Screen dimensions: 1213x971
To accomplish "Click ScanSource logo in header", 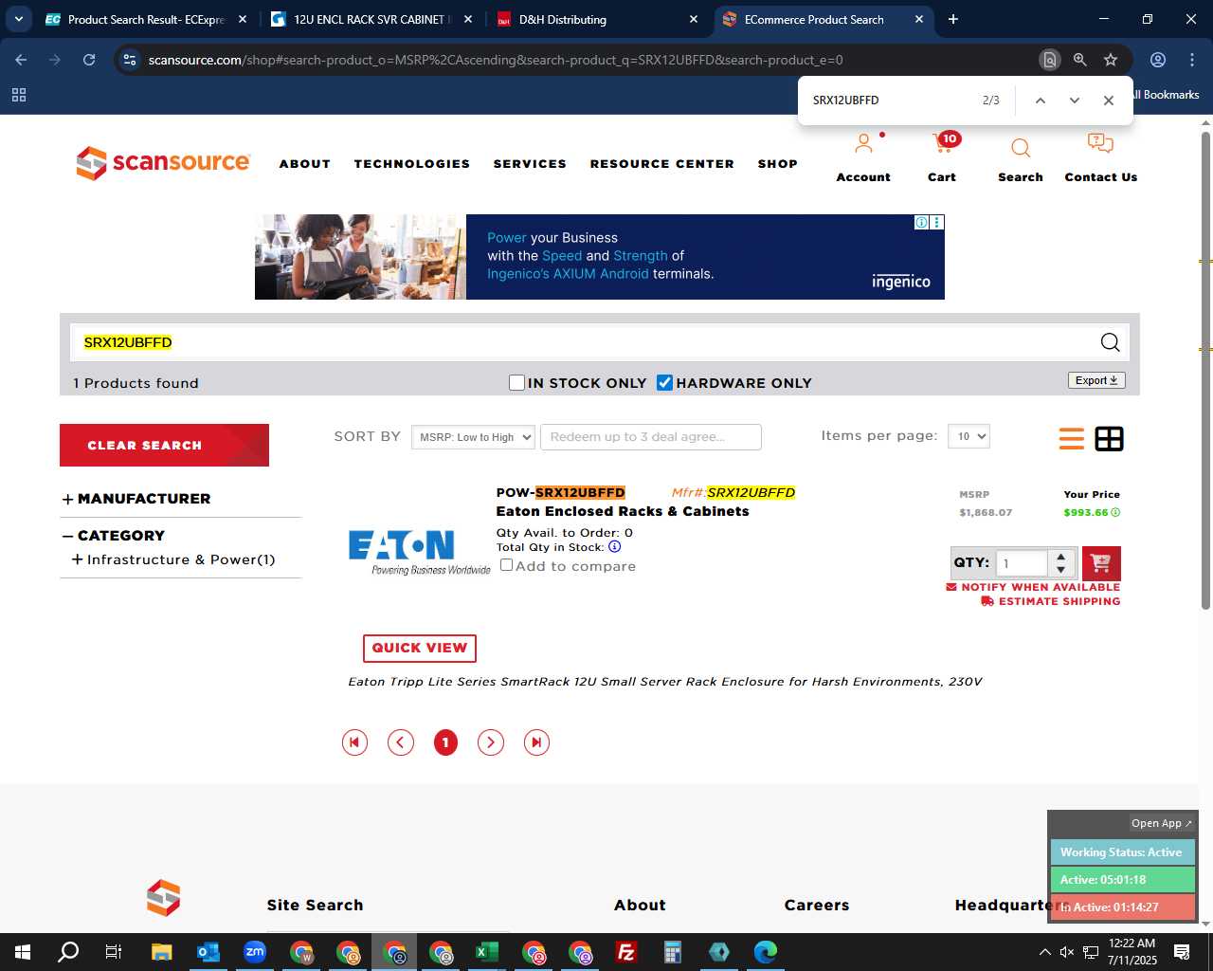I will [163, 163].
